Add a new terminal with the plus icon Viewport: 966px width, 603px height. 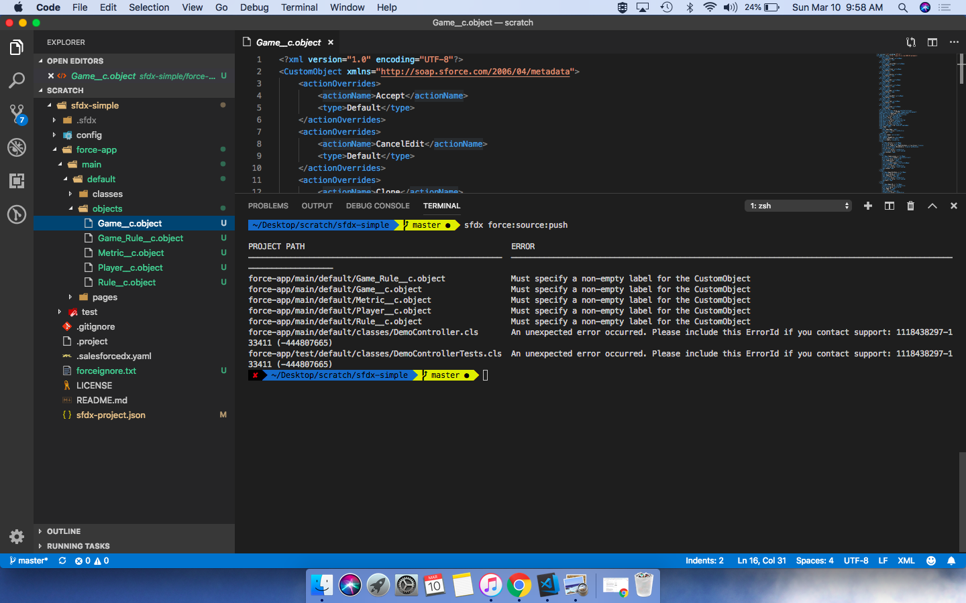tap(867, 206)
